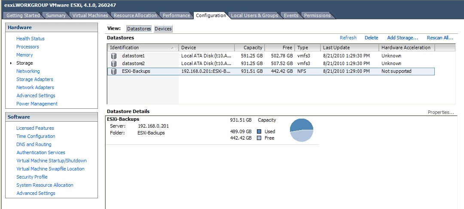464x209 pixels.
Task: Click the datastore usage pie chart
Action: click(x=302, y=130)
